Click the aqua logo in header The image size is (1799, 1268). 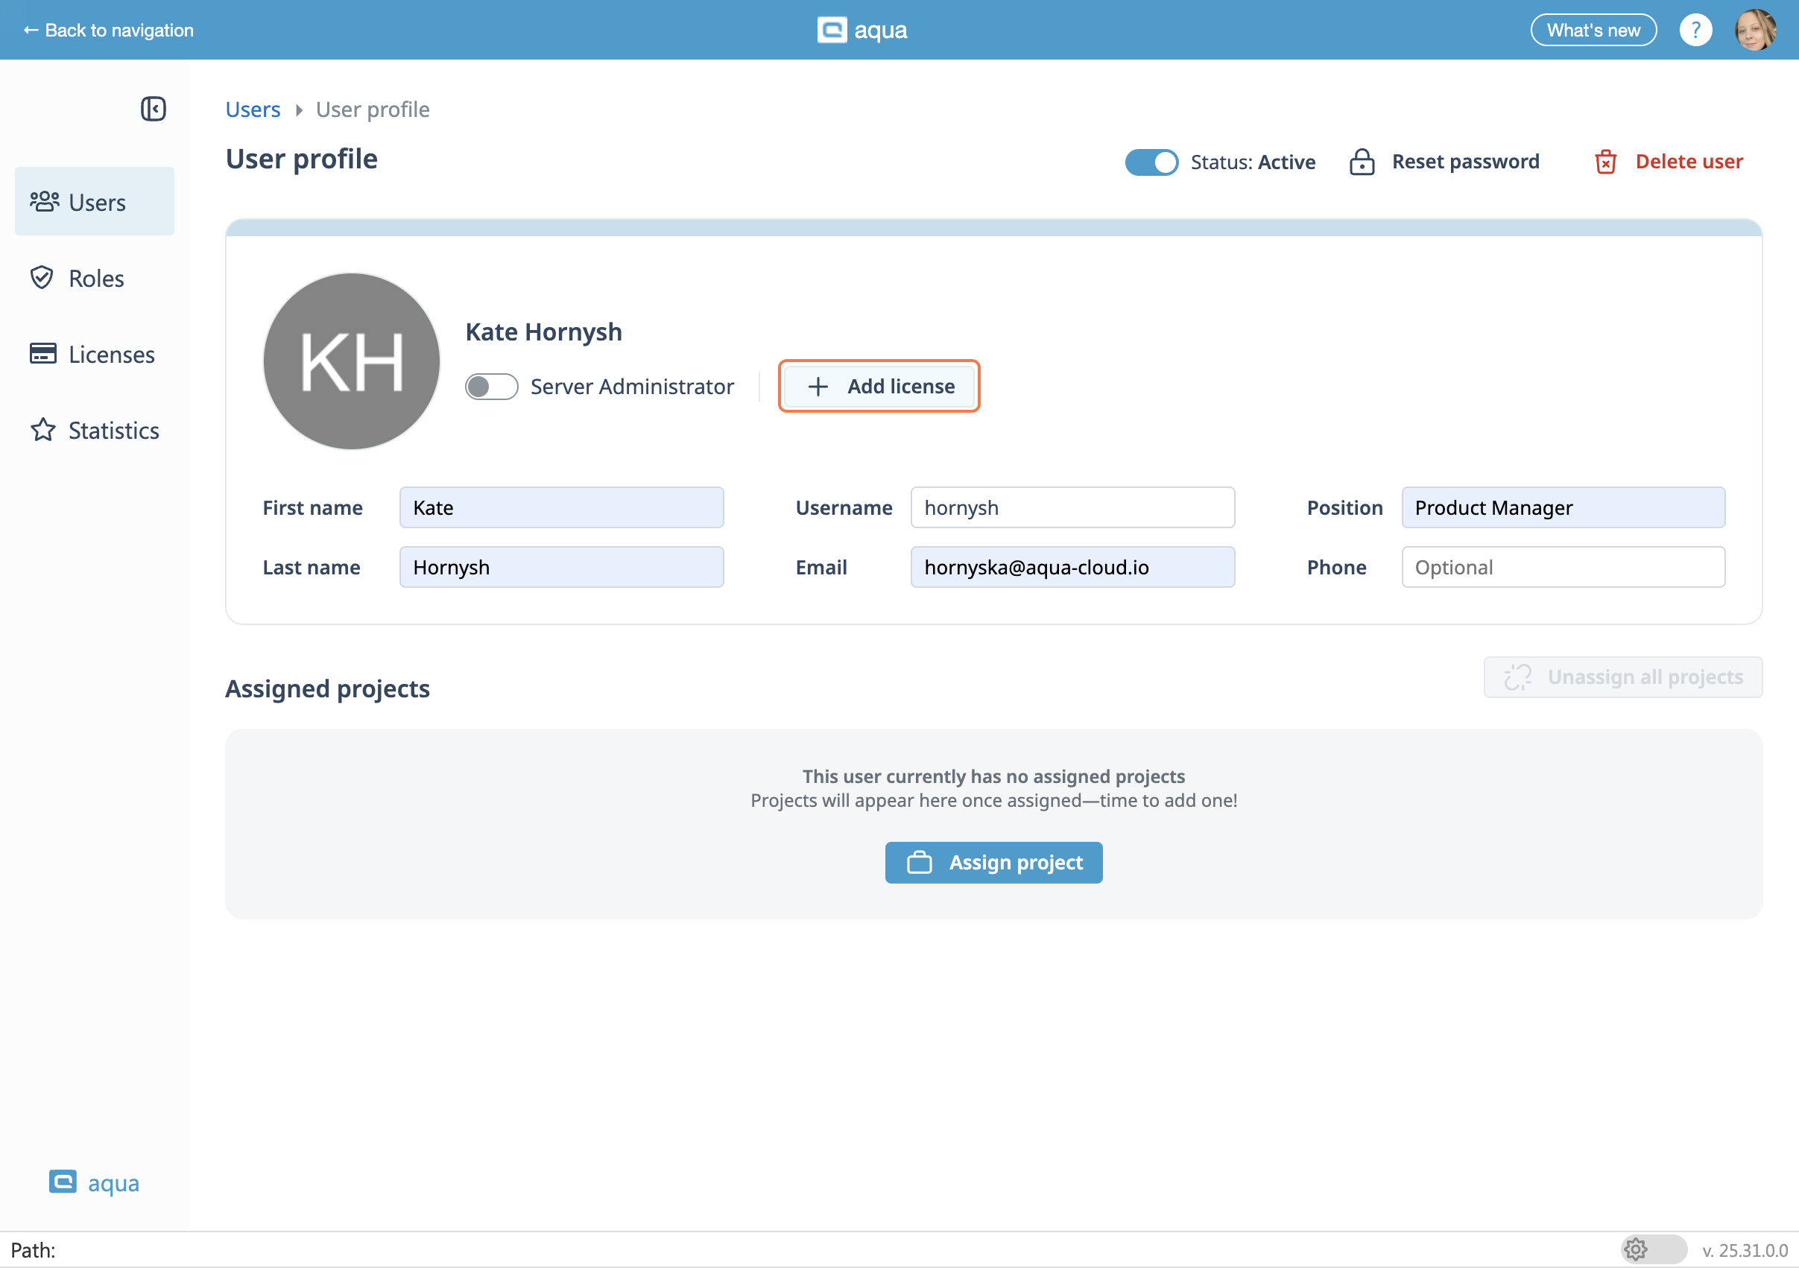pyautogui.click(x=862, y=31)
